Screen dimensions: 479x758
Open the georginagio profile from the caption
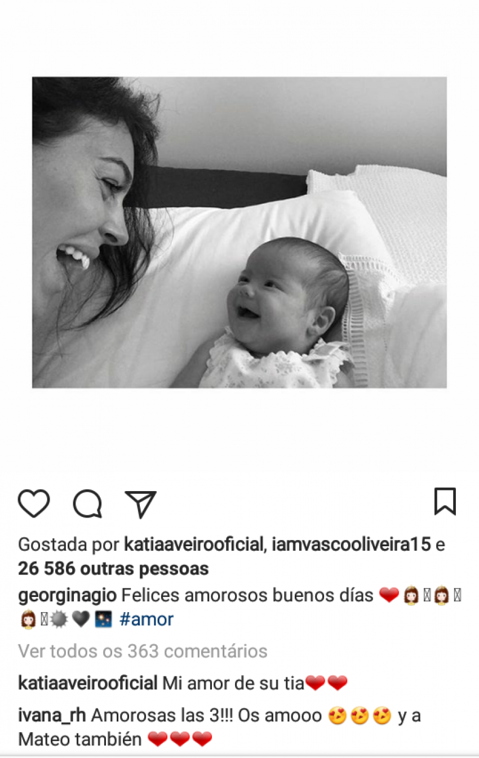tap(67, 595)
